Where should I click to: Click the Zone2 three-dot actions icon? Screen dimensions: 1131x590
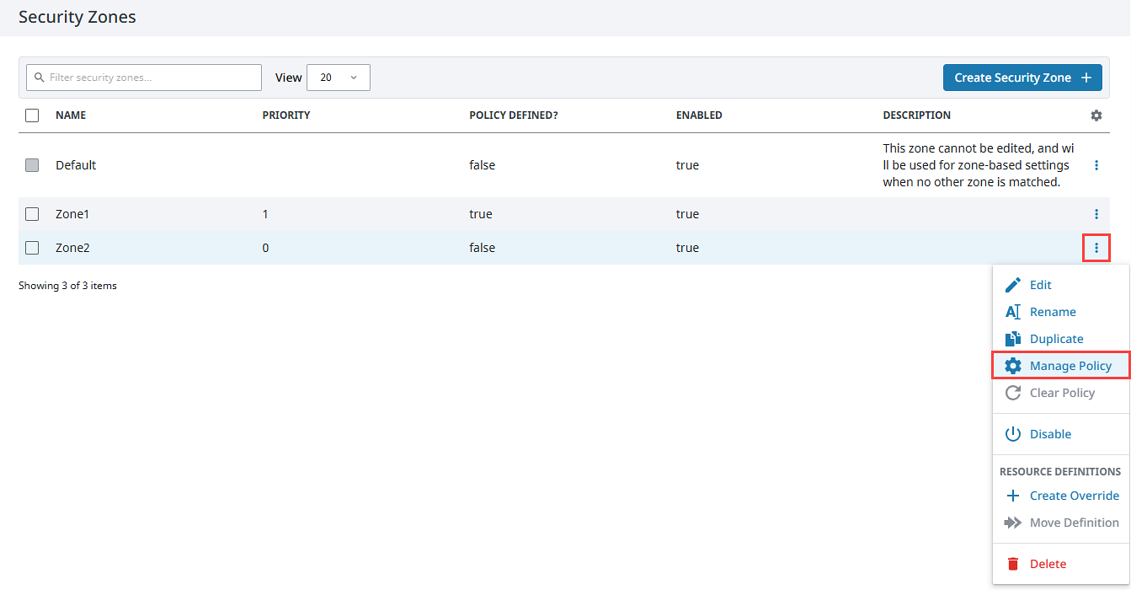click(x=1096, y=248)
